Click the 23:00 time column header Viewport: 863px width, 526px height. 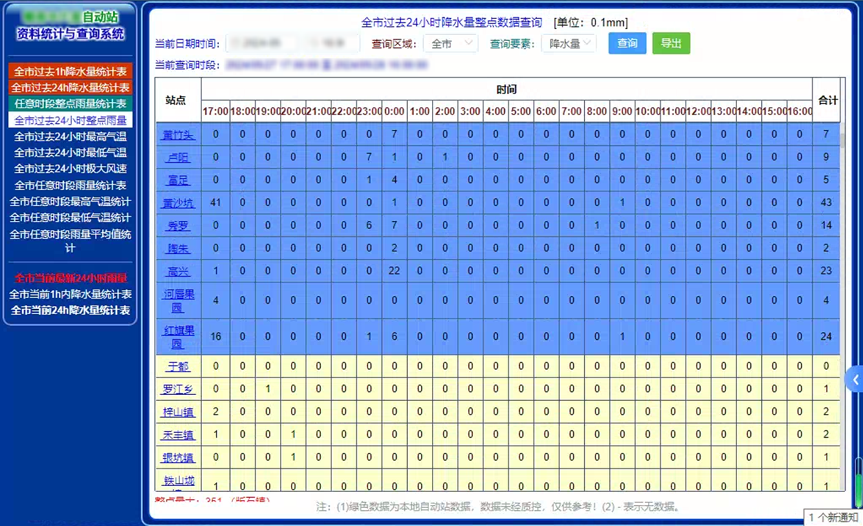coord(369,111)
